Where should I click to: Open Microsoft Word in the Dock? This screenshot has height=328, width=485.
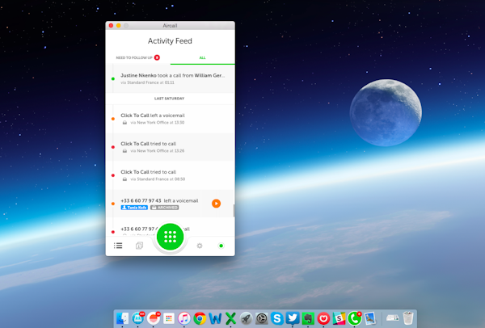coord(215,318)
